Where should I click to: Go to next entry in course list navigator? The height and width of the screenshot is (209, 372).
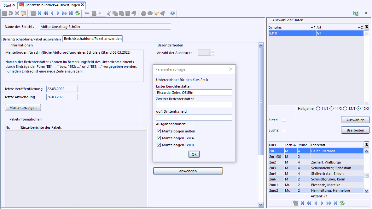pyautogui.click(x=322, y=203)
